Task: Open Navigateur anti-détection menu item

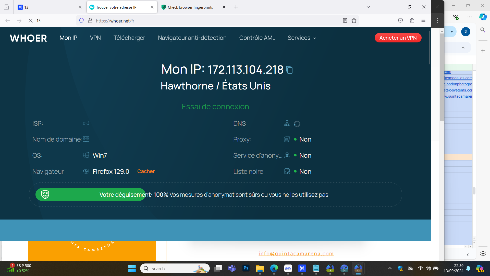Action: click(192, 38)
